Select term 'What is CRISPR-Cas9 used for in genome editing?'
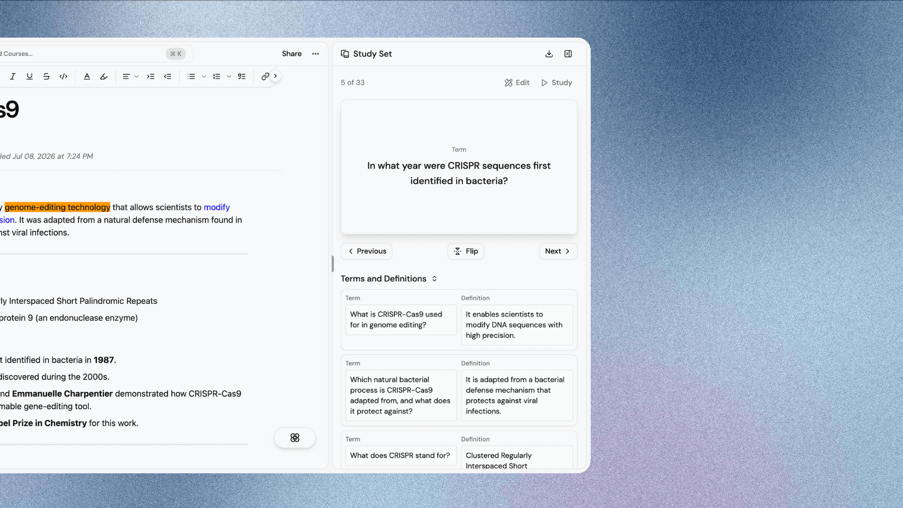This screenshot has height=508, width=903. point(401,319)
